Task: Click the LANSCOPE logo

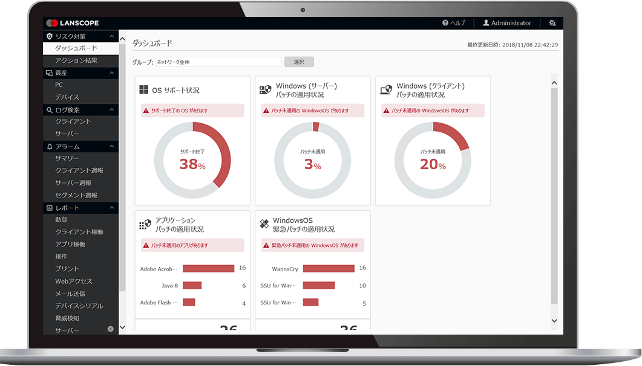Action: tap(73, 23)
